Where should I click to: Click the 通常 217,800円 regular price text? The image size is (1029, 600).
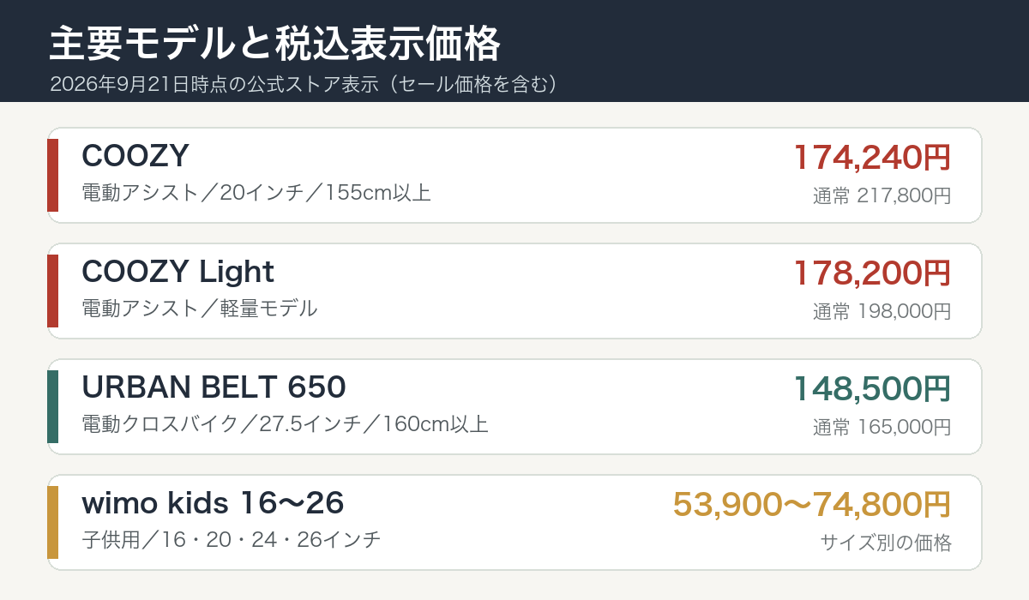882,196
